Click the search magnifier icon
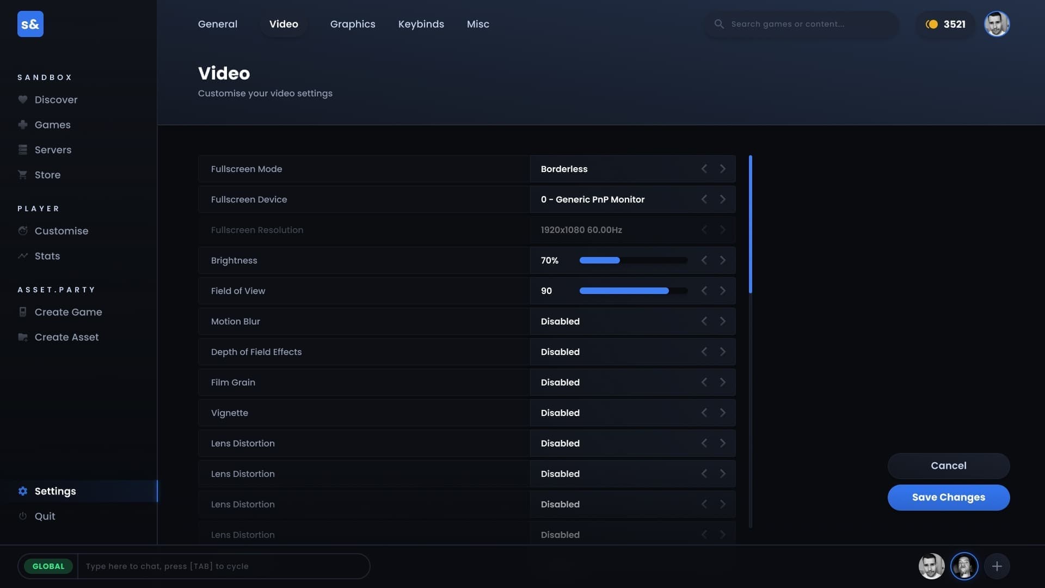Screen dimensions: 1045x588 pyautogui.click(x=719, y=24)
